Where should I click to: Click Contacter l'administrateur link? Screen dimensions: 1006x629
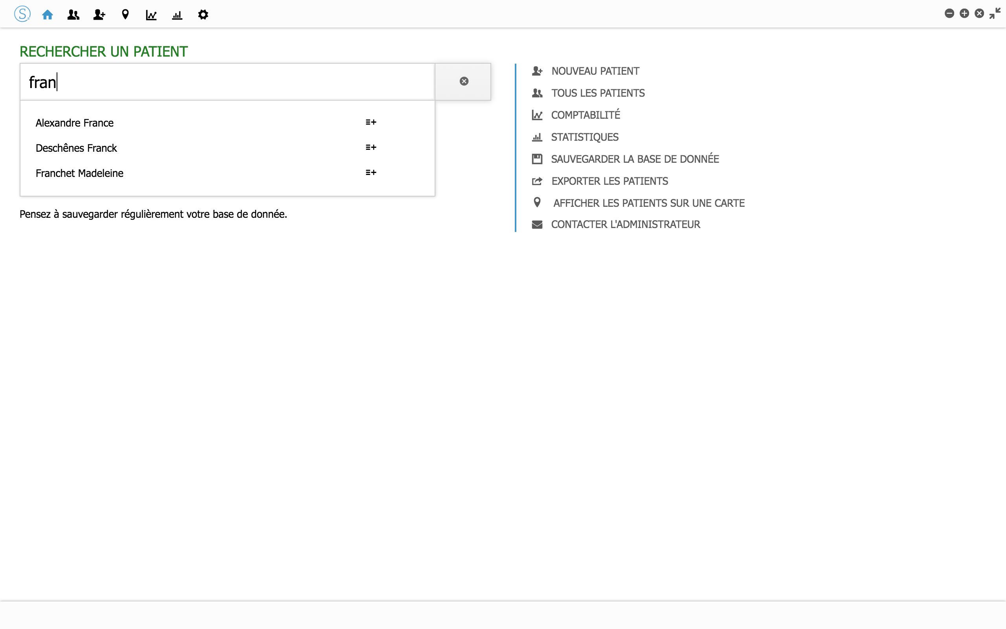pos(625,224)
